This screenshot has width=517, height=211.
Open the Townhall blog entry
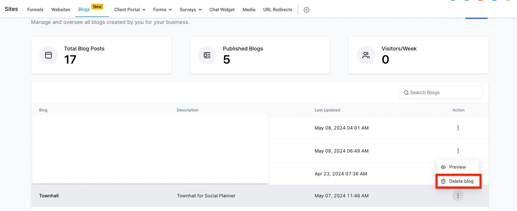pyautogui.click(x=49, y=196)
